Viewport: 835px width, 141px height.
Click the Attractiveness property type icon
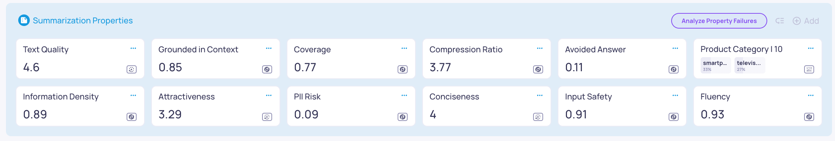(x=267, y=117)
